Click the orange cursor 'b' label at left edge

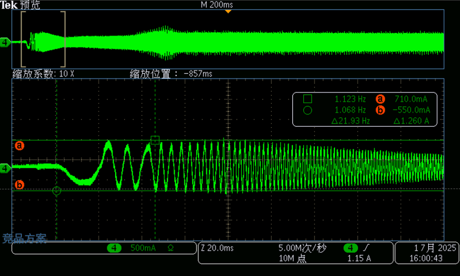pos(20,185)
